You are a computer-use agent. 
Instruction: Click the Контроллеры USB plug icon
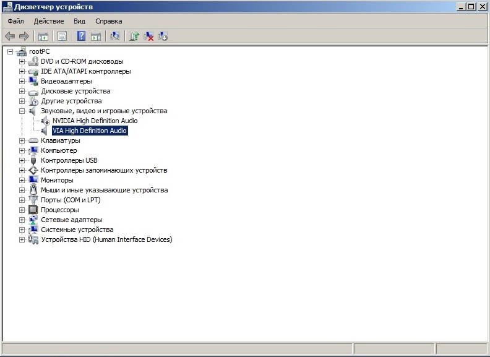(33, 160)
